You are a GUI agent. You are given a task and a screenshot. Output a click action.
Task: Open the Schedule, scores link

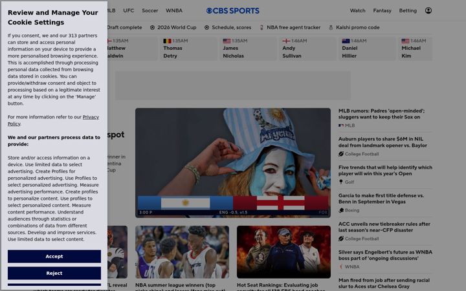pyautogui.click(x=232, y=27)
